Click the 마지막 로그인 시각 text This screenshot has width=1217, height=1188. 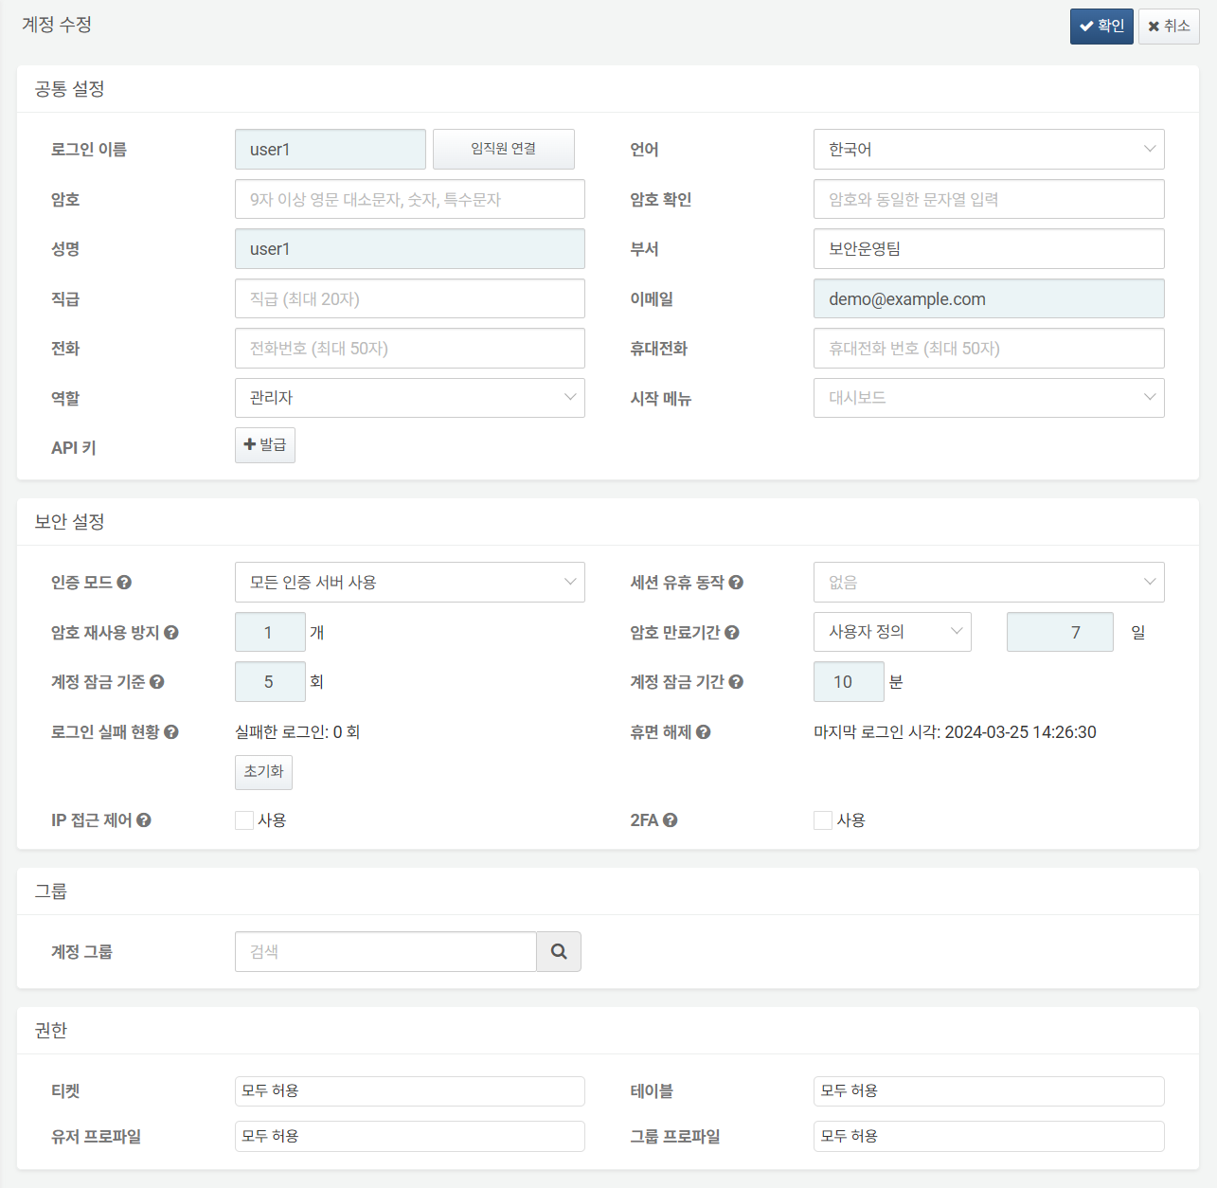[955, 732]
